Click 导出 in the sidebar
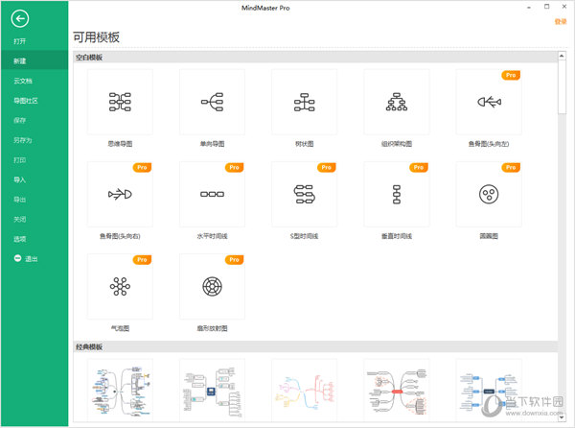The width and height of the screenshot is (575, 428). [x=20, y=200]
